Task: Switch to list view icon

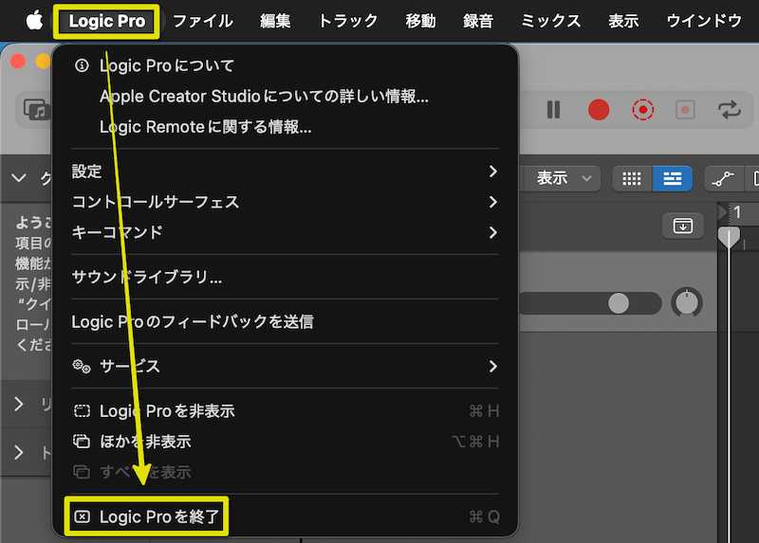Action: pos(673,178)
